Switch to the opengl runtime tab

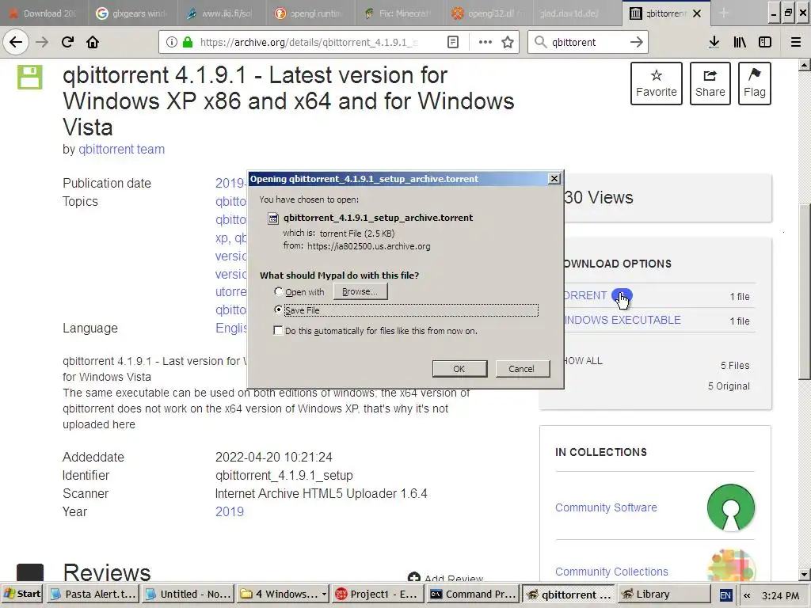point(310,13)
